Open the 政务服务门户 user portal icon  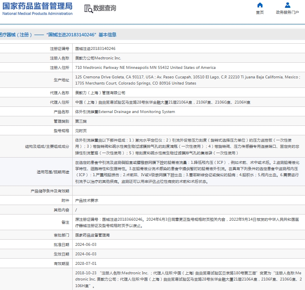287,5
